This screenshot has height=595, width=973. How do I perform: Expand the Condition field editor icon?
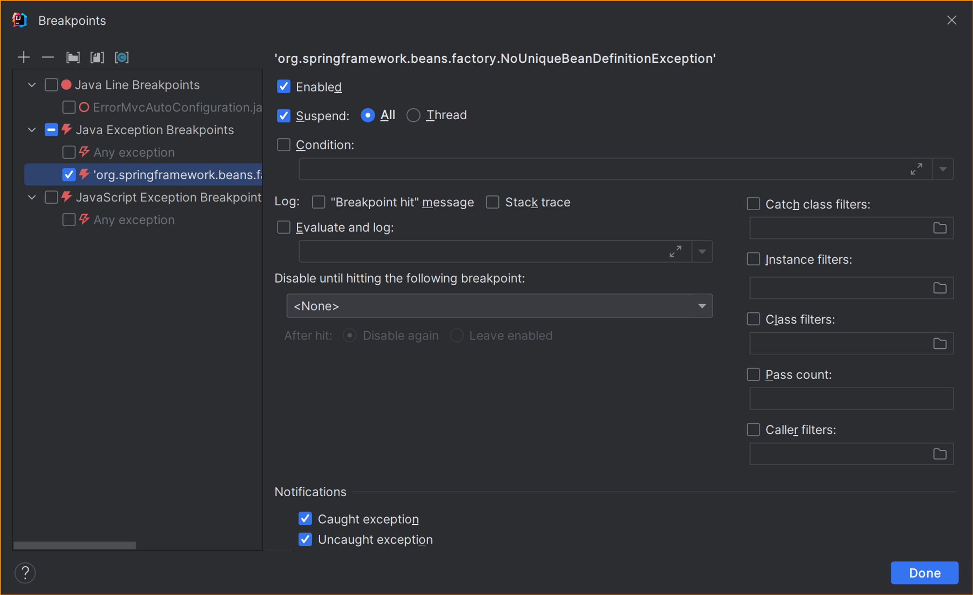point(916,169)
